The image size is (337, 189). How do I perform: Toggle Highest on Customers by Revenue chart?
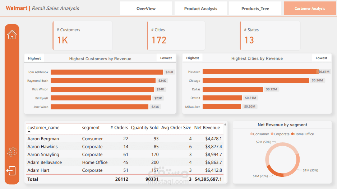(34, 58)
